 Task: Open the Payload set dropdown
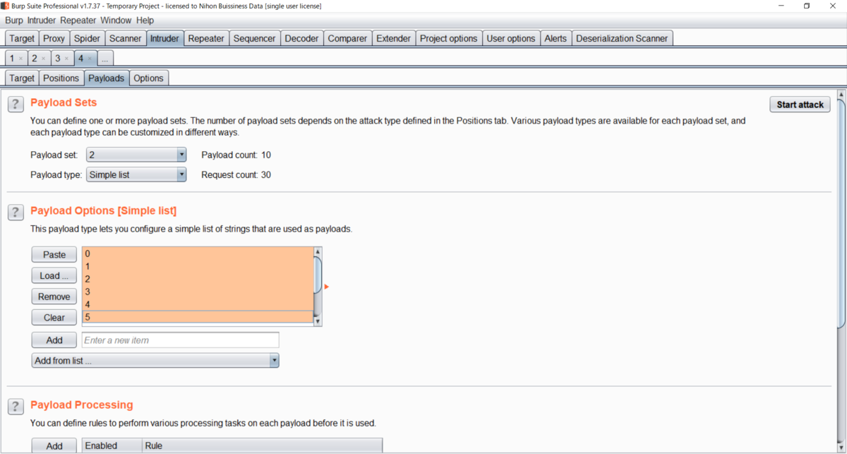click(136, 155)
